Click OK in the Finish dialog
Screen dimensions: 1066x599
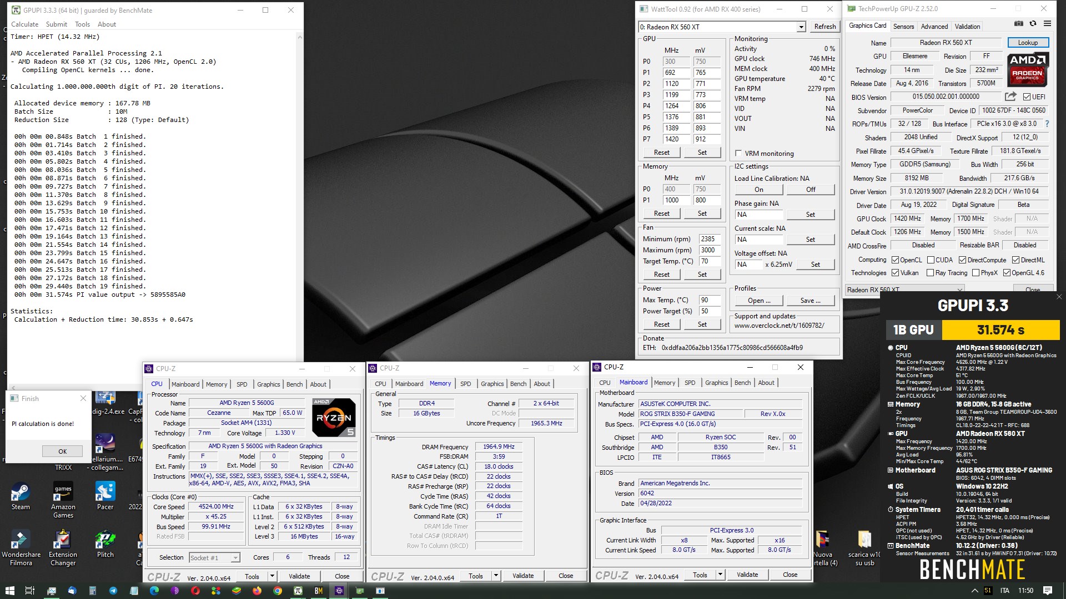(63, 451)
